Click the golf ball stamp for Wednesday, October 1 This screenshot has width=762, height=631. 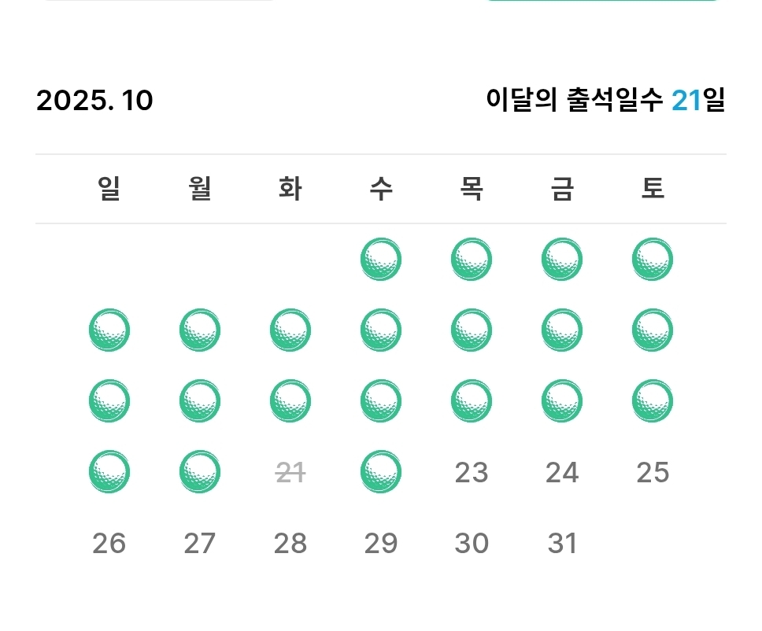(x=381, y=260)
